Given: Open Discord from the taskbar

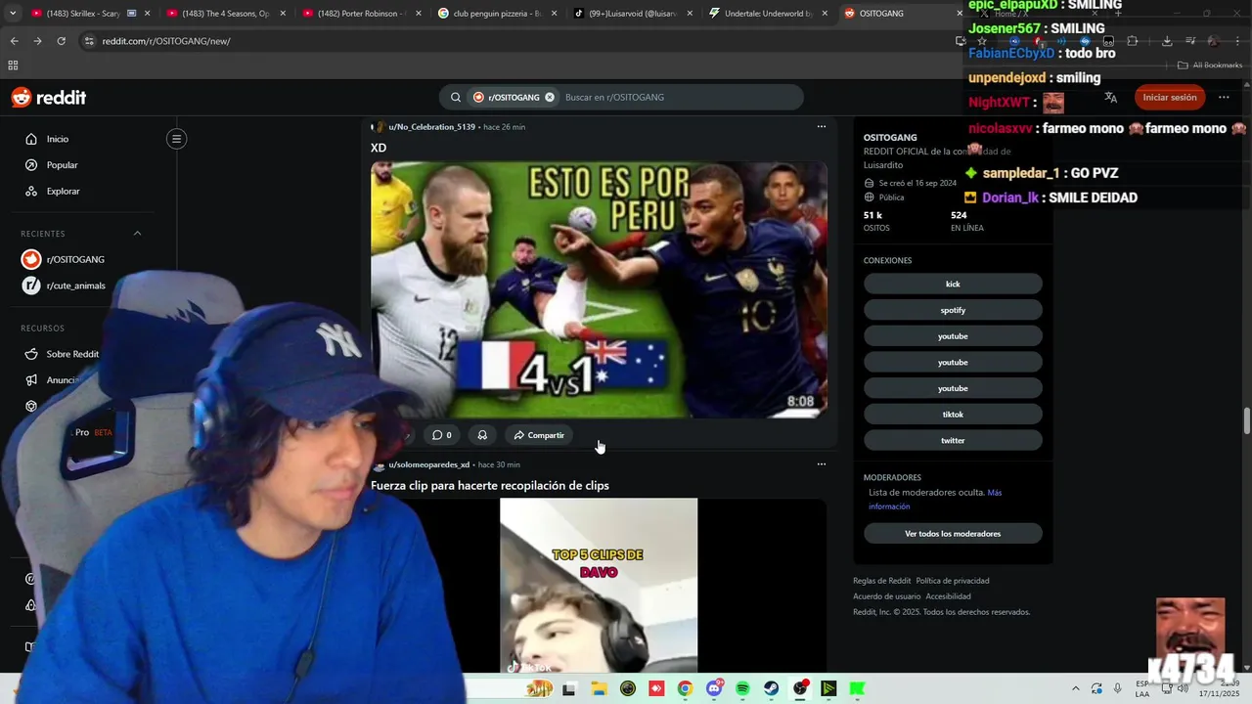Looking at the screenshot, I should (x=714, y=689).
